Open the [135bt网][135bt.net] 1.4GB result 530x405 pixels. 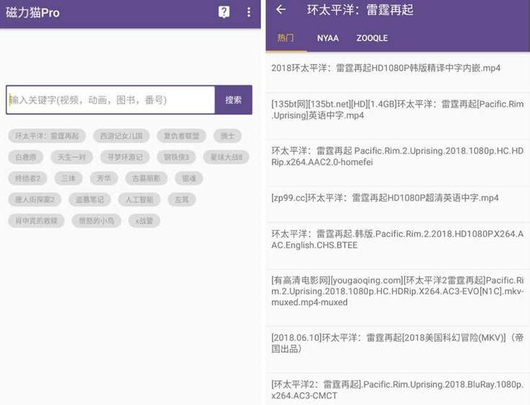tap(398, 116)
